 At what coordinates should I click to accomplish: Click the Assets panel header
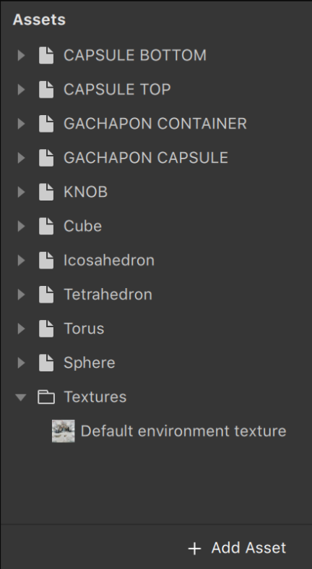[x=39, y=20]
